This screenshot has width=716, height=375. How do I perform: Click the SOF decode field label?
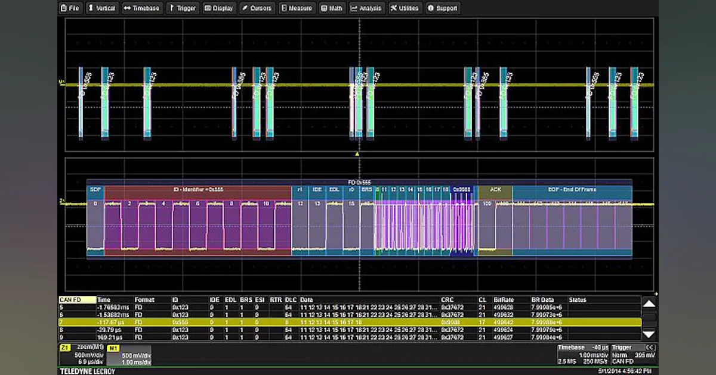[95, 189]
